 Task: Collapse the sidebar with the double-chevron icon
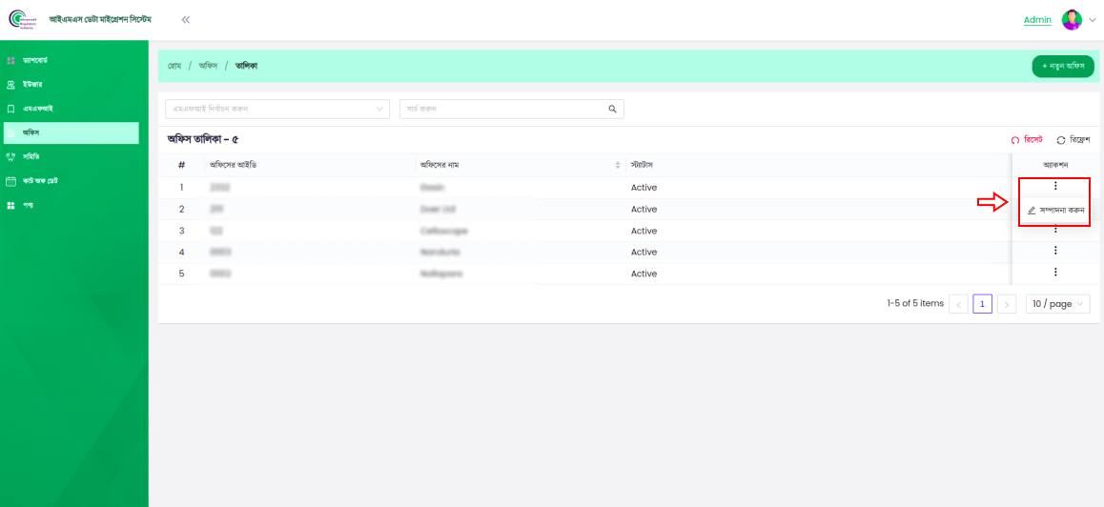point(186,20)
